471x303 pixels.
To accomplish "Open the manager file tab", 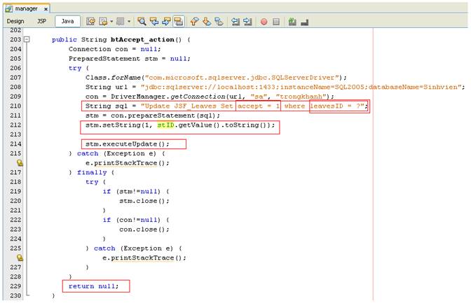I will 26,8.
